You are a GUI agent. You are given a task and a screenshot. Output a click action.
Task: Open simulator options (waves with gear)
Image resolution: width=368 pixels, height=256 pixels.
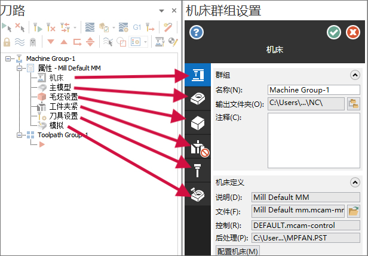point(124,27)
